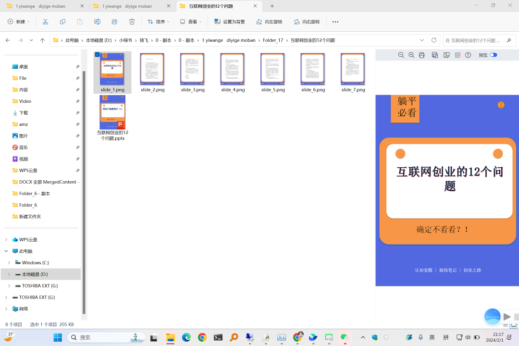Viewport: 519px width, 346px height.
Task: Click 设置为背景 set as background button
Action: click(x=229, y=22)
